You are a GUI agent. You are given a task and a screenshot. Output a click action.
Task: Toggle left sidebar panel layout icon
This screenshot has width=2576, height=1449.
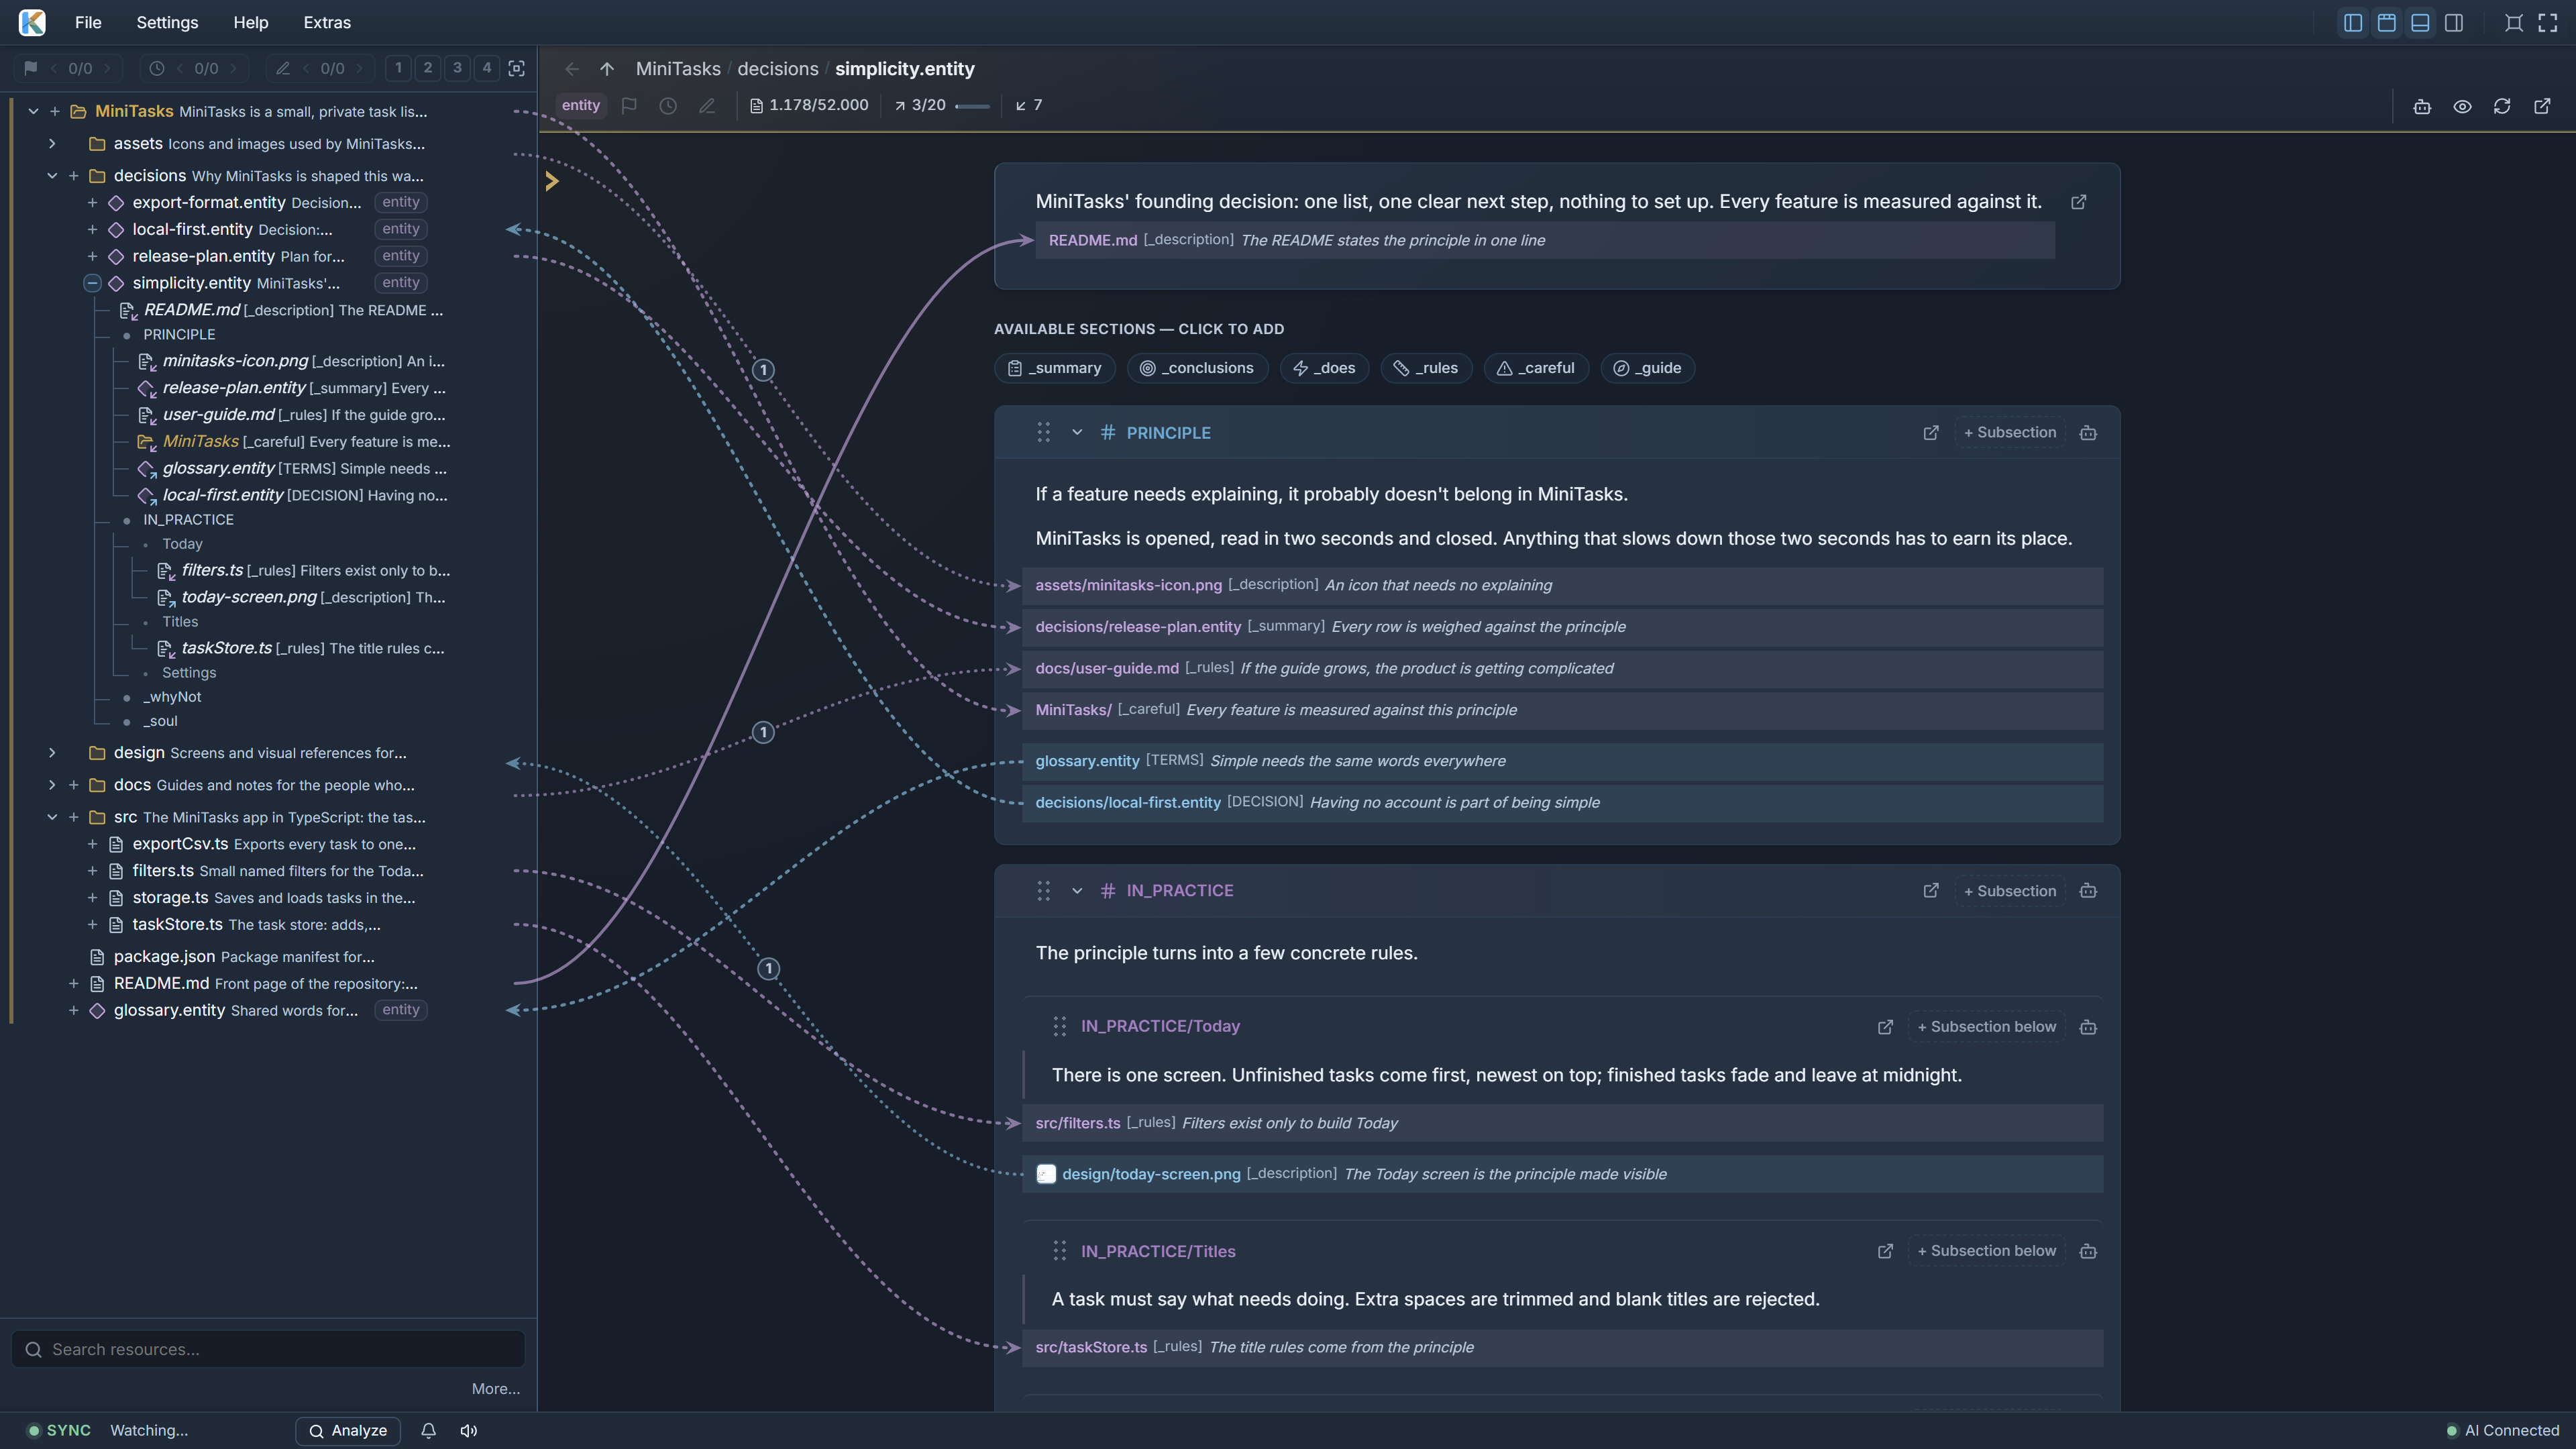click(x=2353, y=23)
